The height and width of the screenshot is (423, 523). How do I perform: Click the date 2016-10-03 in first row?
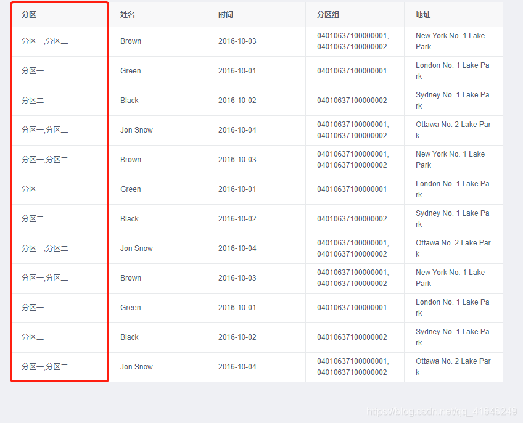[x=235, y=41]
